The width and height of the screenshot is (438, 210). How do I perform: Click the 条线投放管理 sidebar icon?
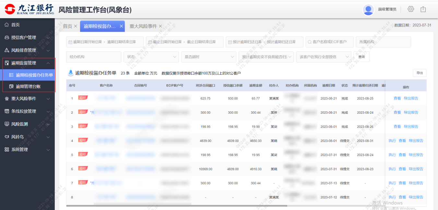point(7,111)
